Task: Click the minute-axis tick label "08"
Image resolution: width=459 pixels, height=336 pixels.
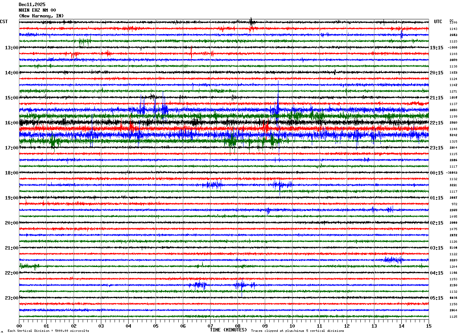Action: click(237, 326)
